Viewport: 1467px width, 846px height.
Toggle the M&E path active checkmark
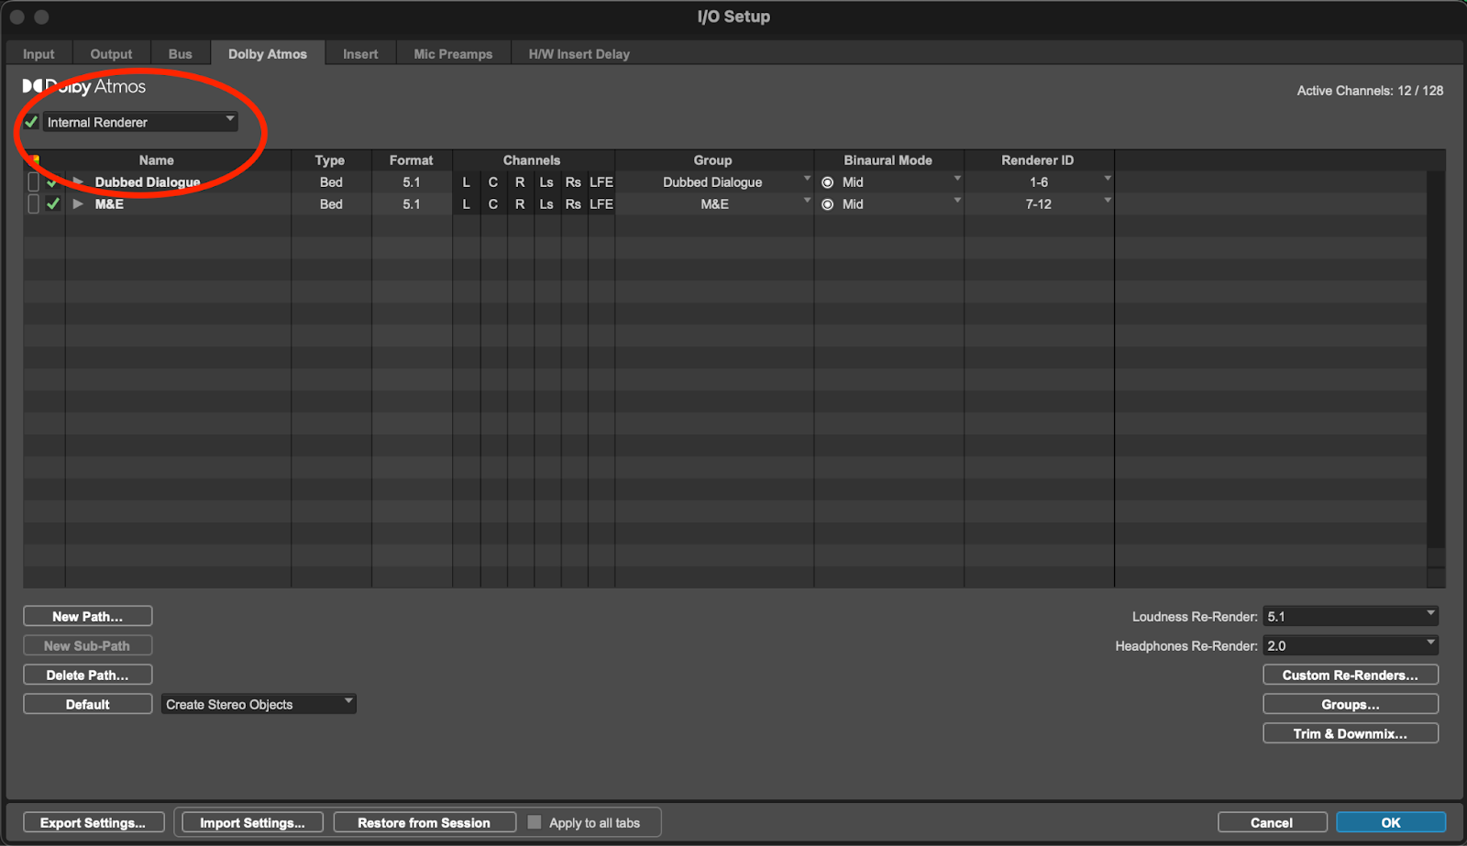point(52,204)
